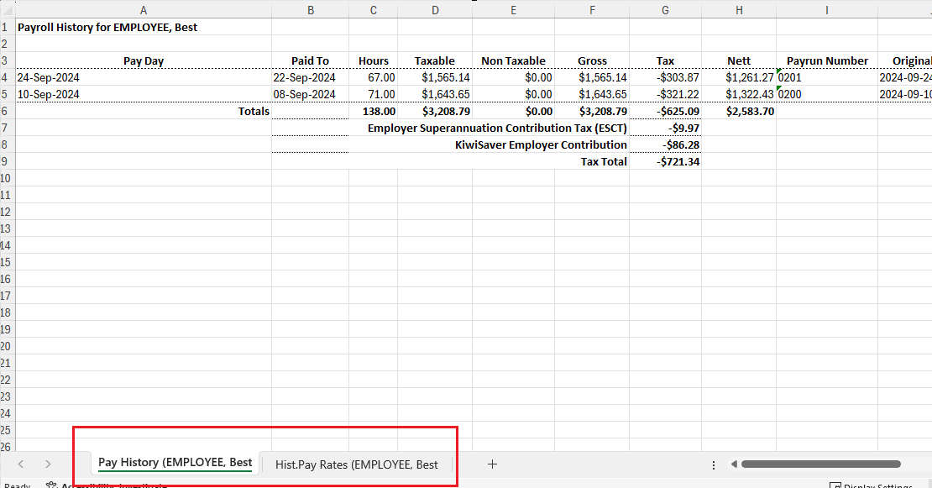932x488 pixels.
Task: Click the Non Taxable header cell
Action: pos(514,60)
